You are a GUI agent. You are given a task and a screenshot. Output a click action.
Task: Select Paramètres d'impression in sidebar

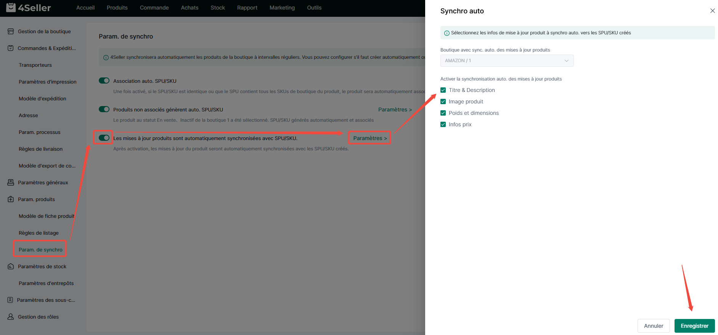(48, 82)
